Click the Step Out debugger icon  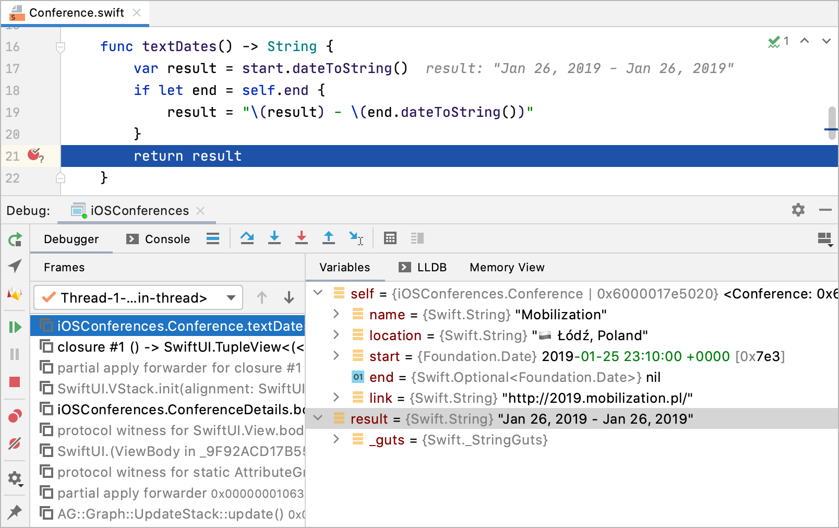point(329,238)
